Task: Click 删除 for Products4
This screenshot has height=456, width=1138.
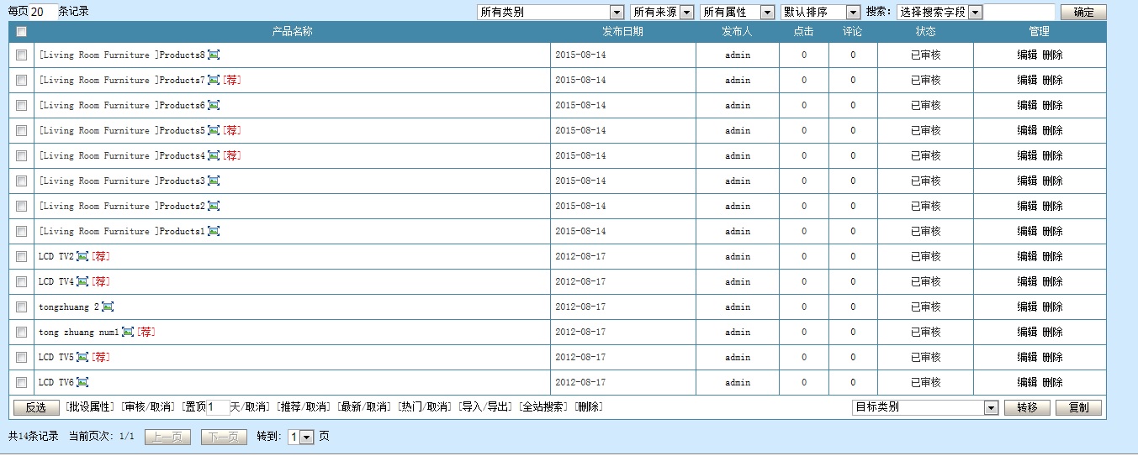Action: 1052,156
